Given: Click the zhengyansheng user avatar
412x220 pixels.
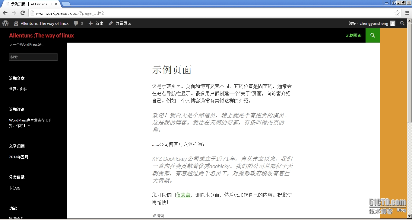Looking at the screenshot, I should 392,23.
